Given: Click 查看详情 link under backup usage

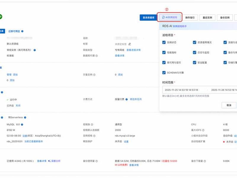Looking at the screenshot, I should (134, 165).
